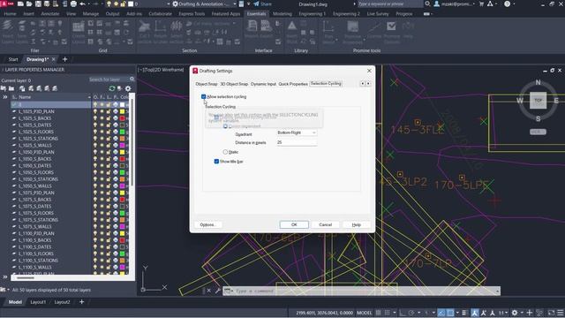Click the command line customize wrench icon
The image size is (565, 318).
coord(218,291)
